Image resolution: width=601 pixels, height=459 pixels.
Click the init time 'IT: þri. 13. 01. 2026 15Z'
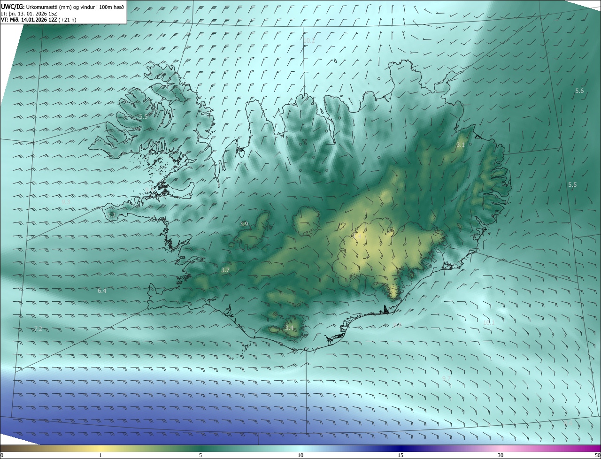pos(29,13)
